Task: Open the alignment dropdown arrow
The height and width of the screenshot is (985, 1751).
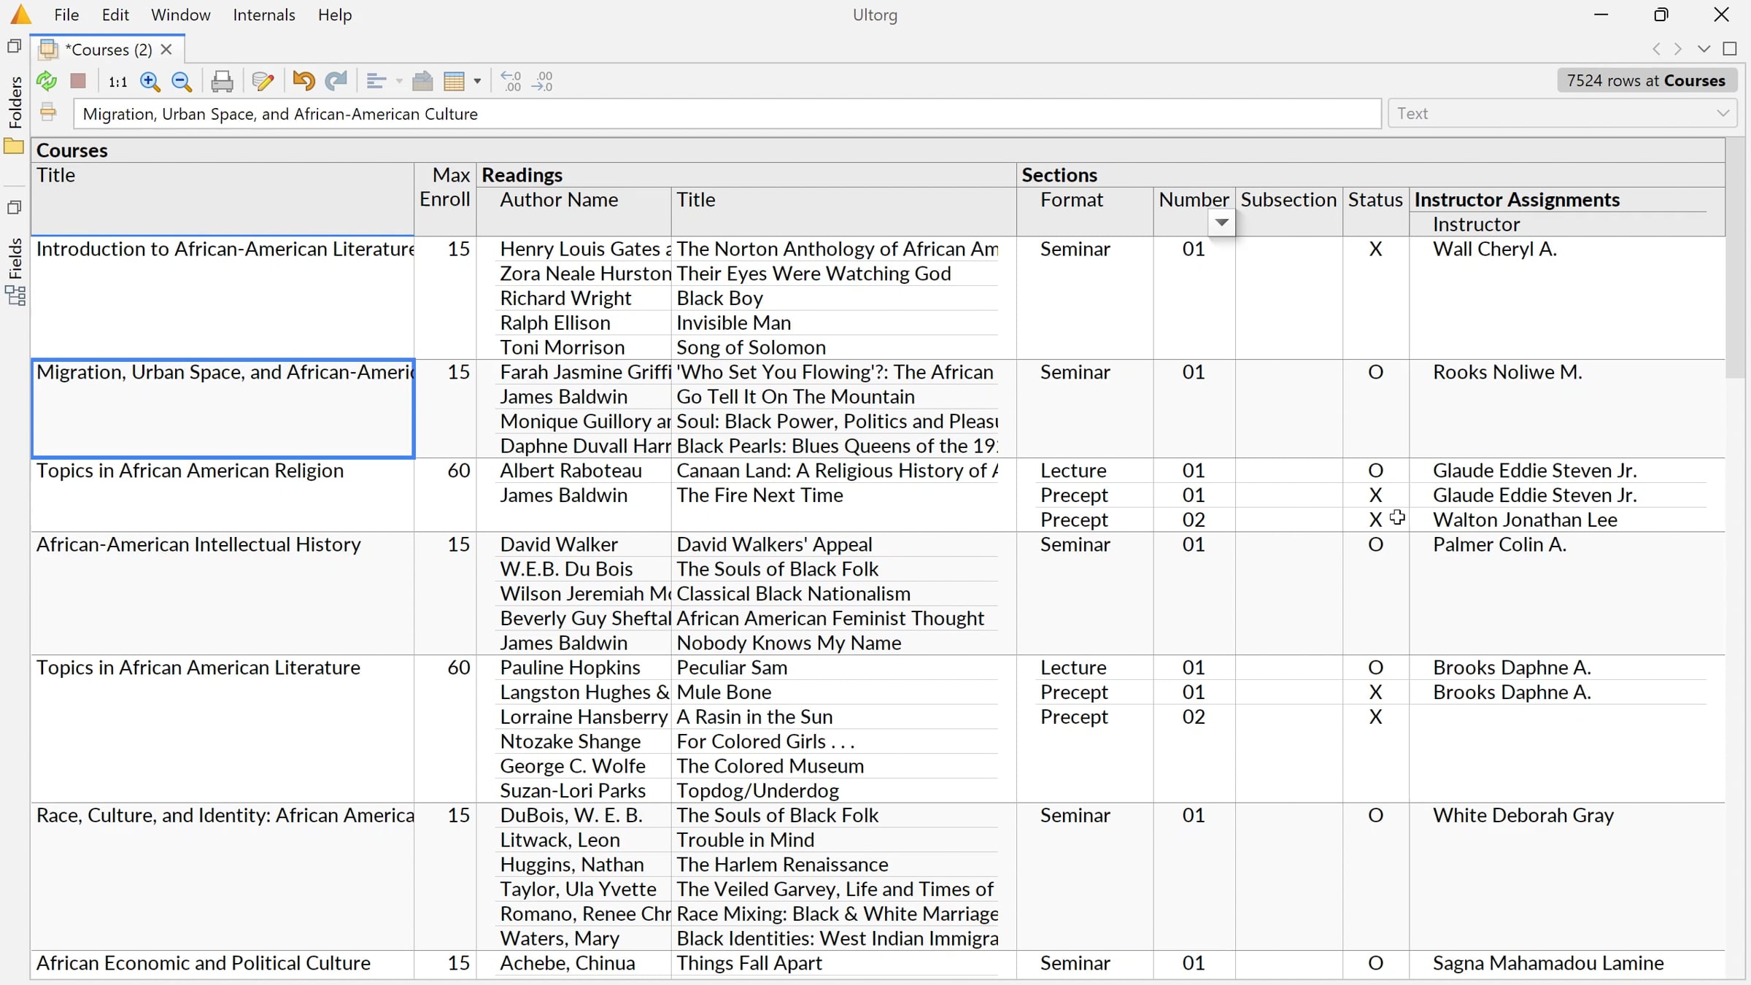Action: tap(399, 81)
